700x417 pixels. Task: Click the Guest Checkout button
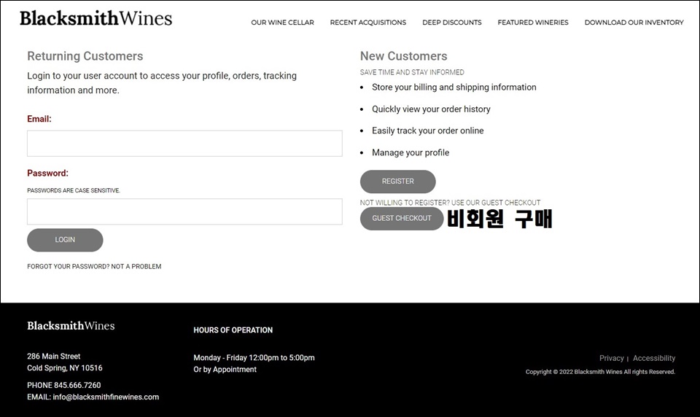point(402,218)
